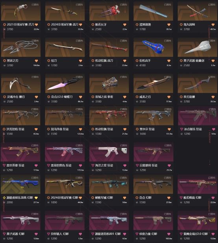Toggle favorite heart on 盖亚的复仇 狂徒
218x243 pixels.
click(80, 166)
